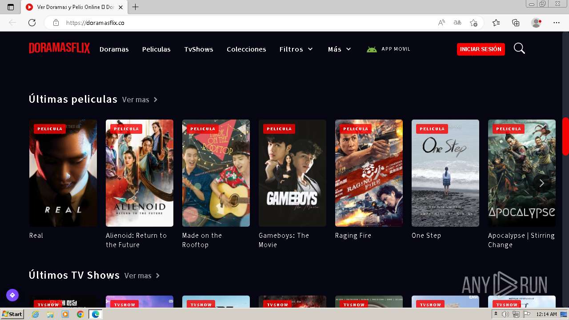Close the Ver Doramas y Pelis tab

[120, 7]
